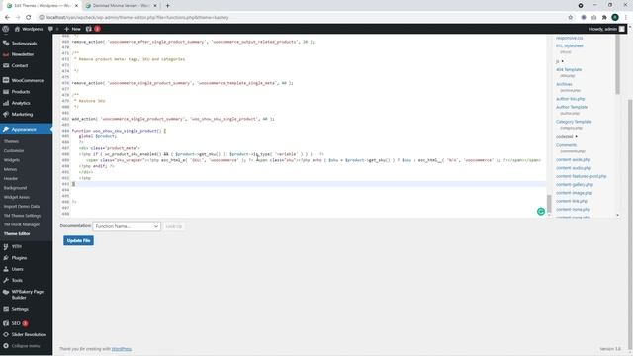The width and height of the screenshot is (633, 356).
Task: Open the Yoast SEO admin bar icon
Action: 89,29
